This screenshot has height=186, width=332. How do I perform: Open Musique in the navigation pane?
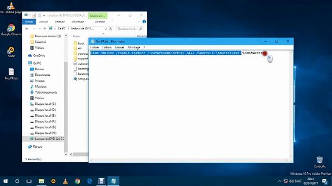tap(38, 86)
